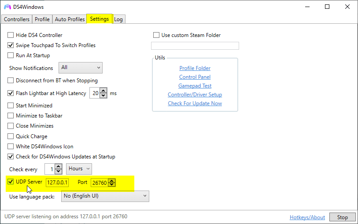Enable Run At Startup option
Screen dimensions: 358x224
pyautogui.click(x=11, y=55)
